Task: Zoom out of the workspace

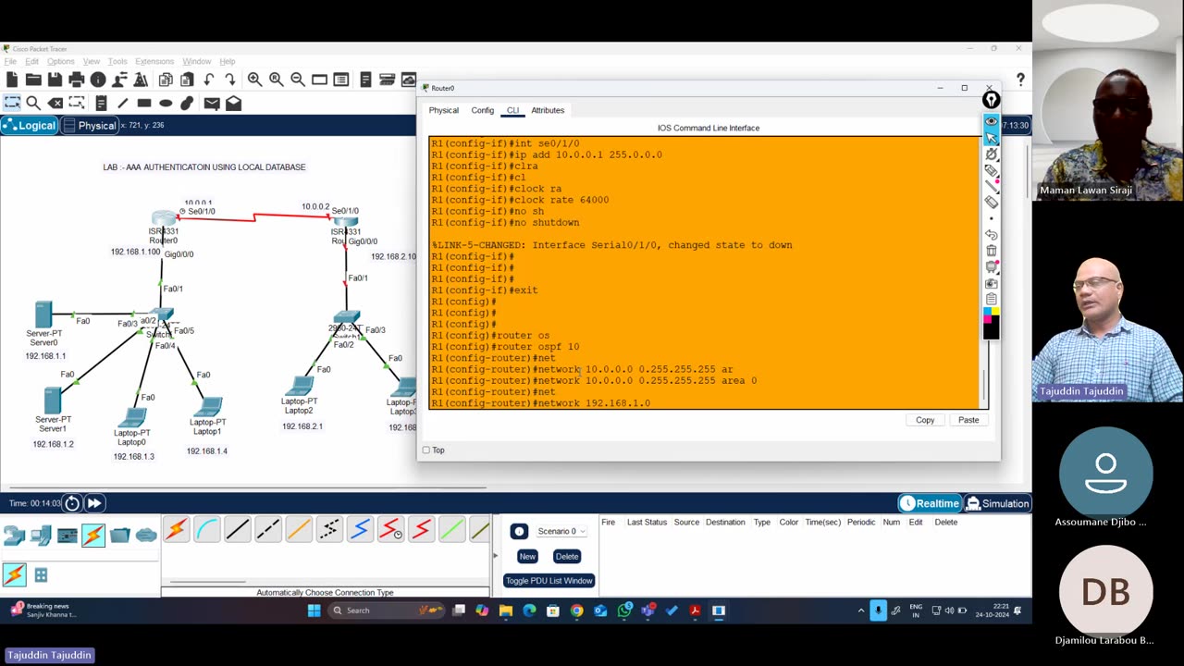Action: 298,80
